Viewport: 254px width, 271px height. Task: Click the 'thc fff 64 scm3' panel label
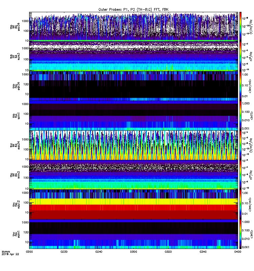[15, 175]
